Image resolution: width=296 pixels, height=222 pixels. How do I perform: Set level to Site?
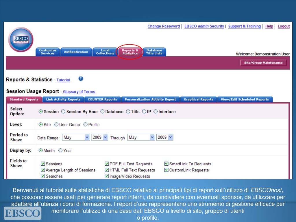coord(40,124)
